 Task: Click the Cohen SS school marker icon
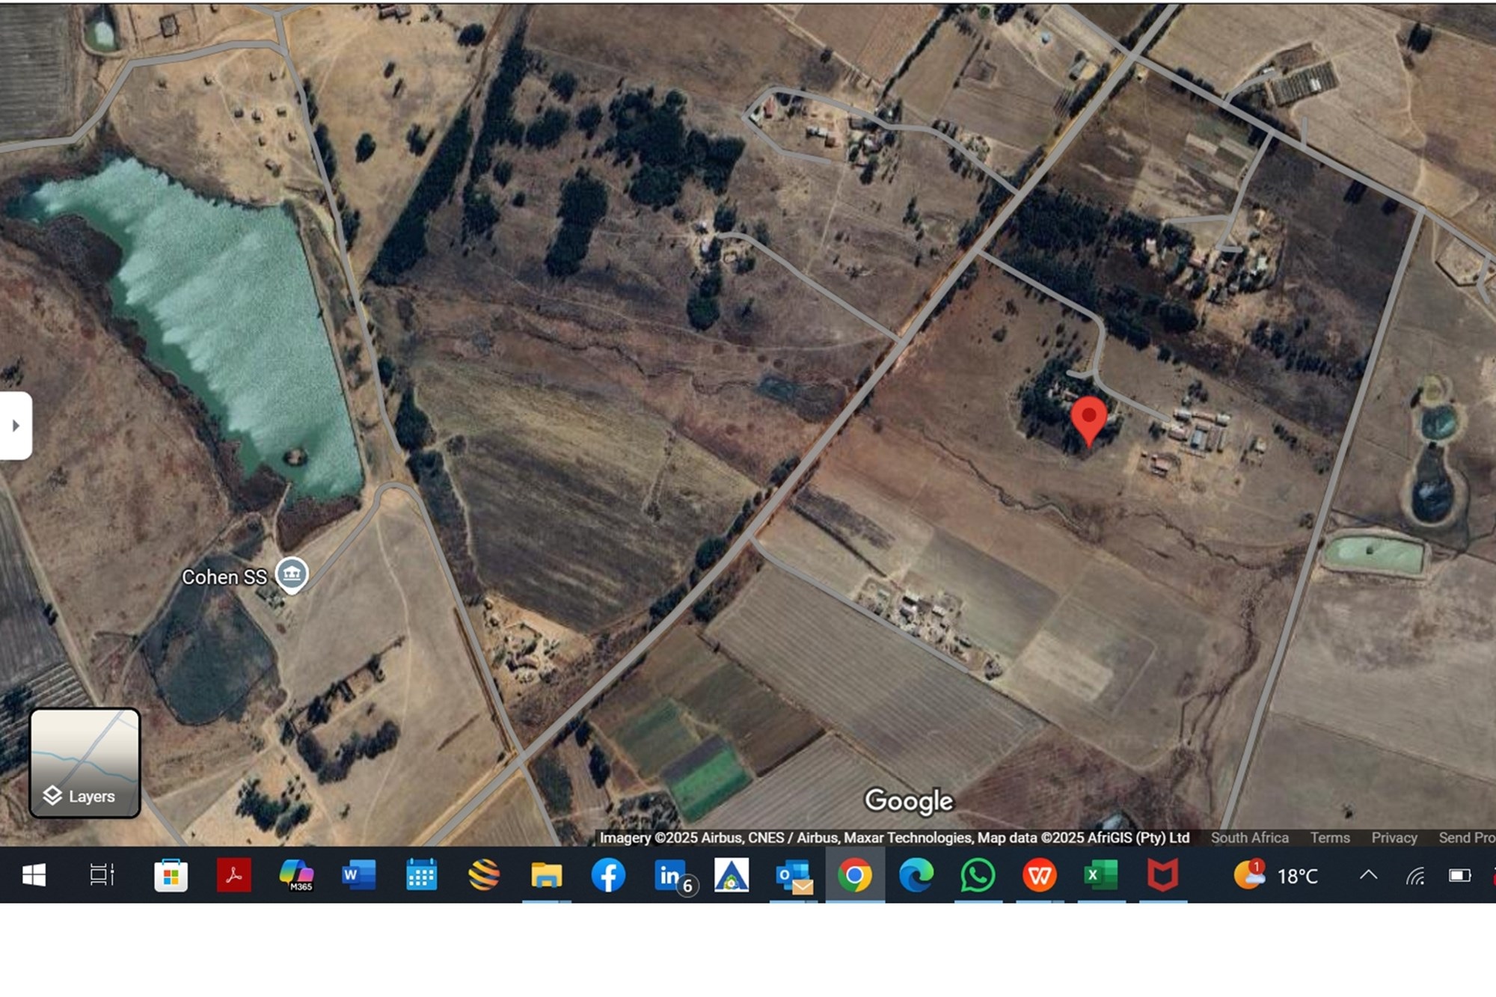(x=292, y=574)
